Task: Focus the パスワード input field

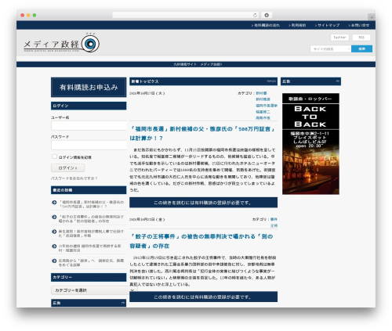Action: coord(89,145)
